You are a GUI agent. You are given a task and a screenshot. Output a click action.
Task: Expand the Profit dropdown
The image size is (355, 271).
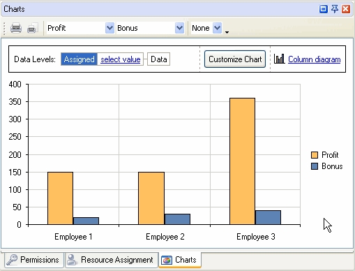pyautogui.click(x=109, y=28)
